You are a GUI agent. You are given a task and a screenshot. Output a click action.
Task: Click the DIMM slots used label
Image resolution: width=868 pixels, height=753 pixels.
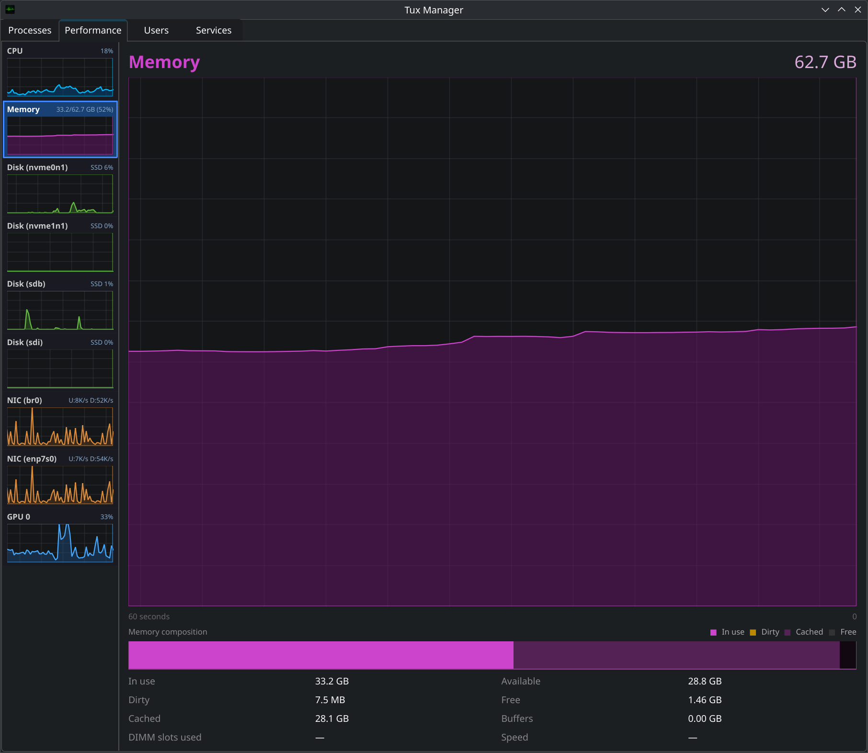point(165,737)
